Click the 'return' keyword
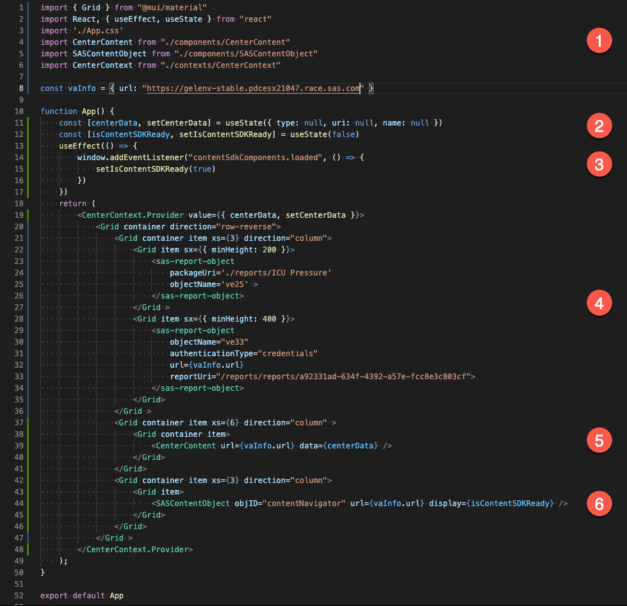The height and width of the screenshot is (606, 627). [x=73, y=204]
